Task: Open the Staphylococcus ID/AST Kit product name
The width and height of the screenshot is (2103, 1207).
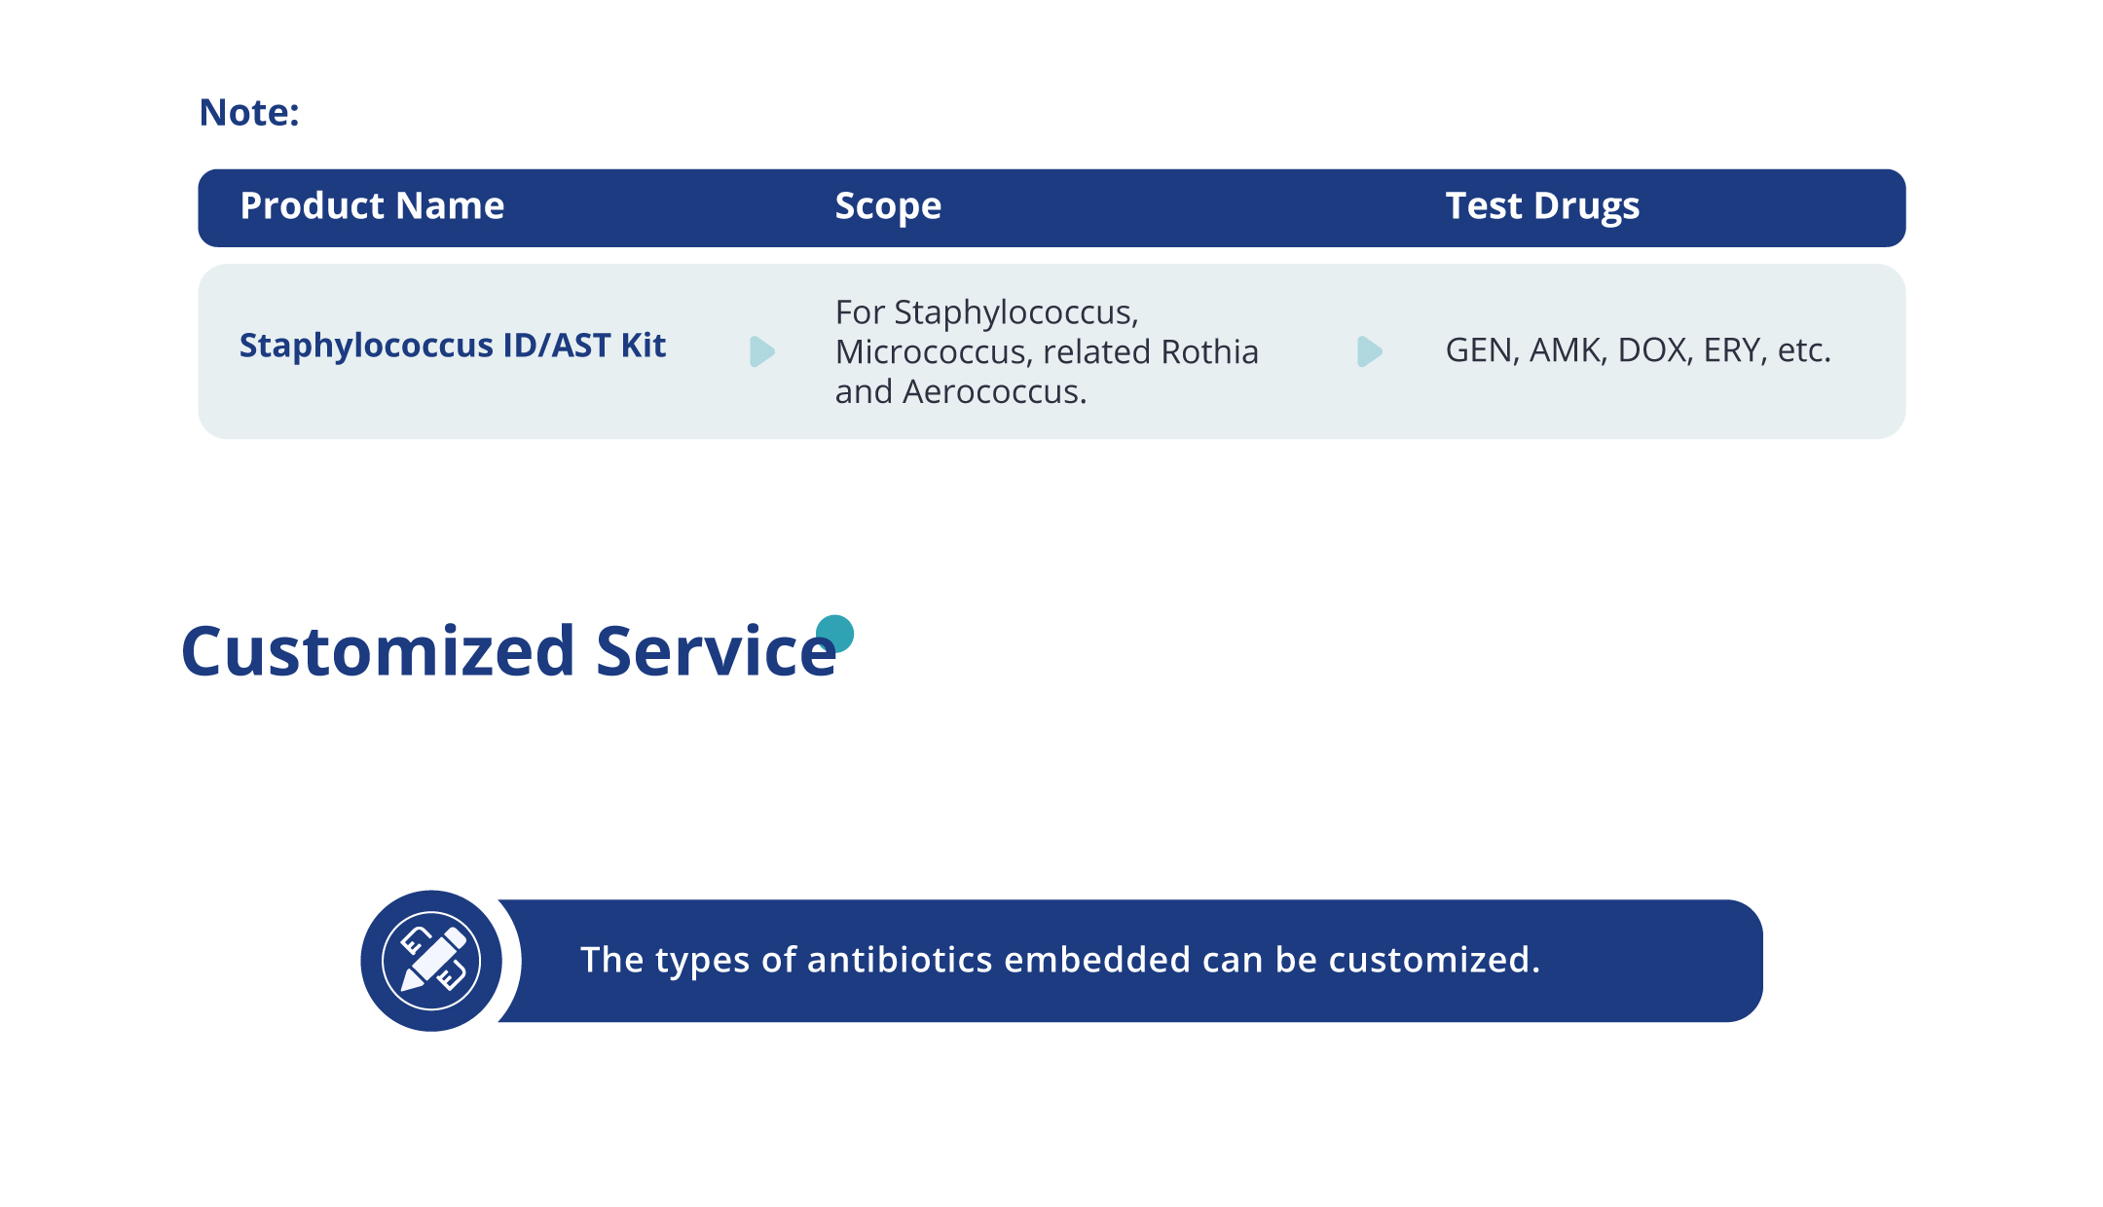Action: point(453,346)
